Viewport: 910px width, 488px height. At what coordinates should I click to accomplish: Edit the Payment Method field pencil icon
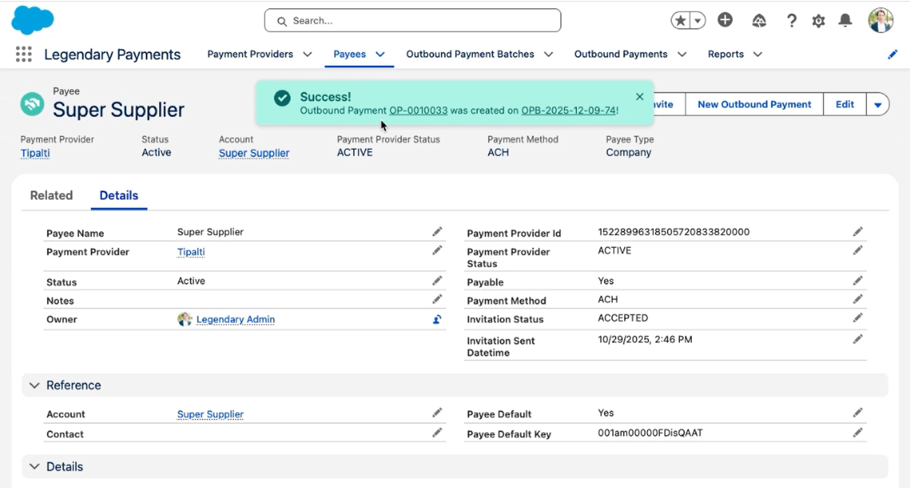[857, 300]
